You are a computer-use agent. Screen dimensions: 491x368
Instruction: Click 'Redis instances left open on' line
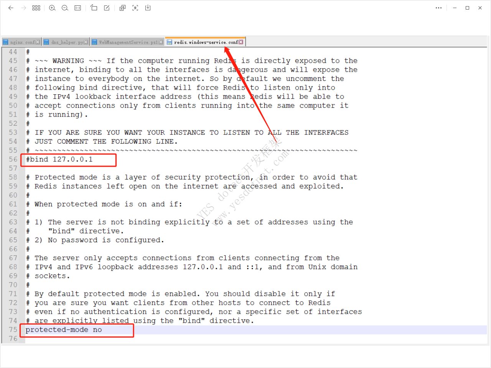185,186
